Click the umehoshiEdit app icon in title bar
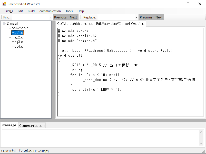The image size is (206, 154). [x=4, y=4]
